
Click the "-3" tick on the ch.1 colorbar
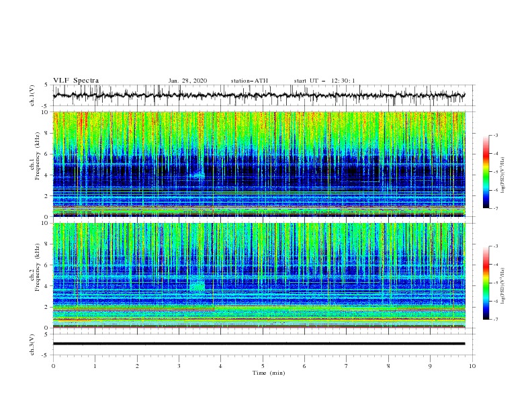click(496, 136)
